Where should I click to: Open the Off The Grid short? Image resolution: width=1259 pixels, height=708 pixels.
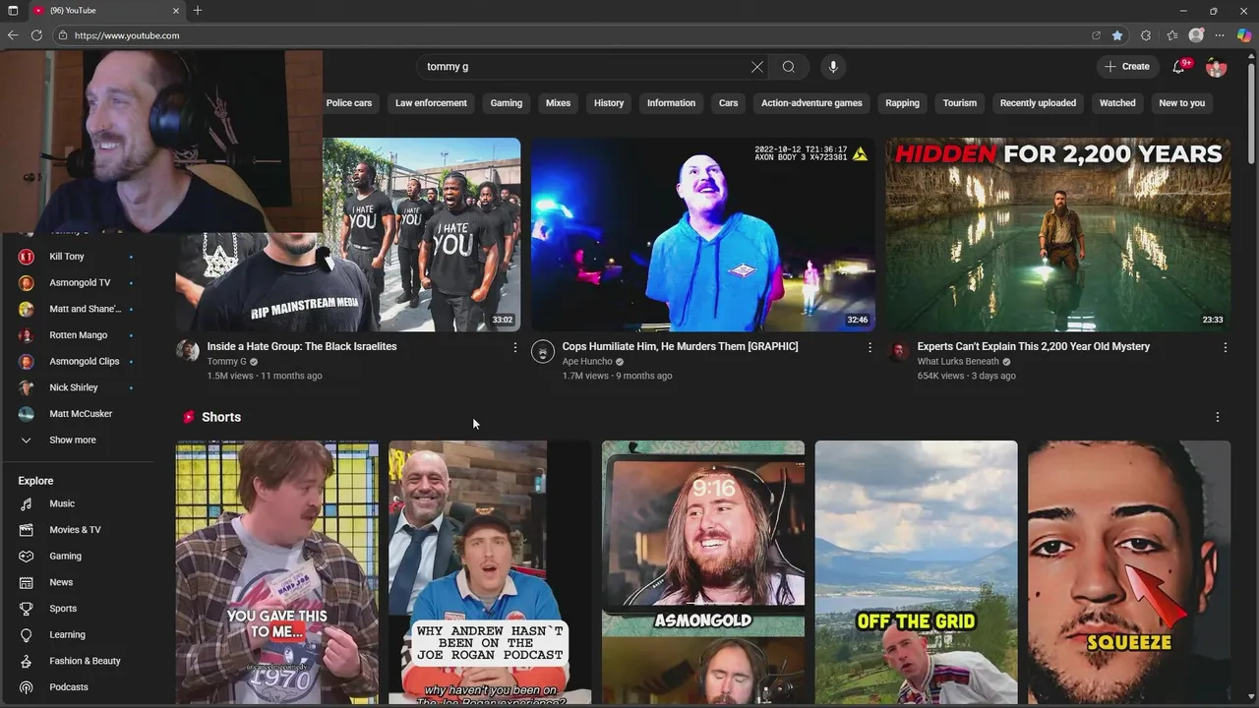click(916, 573)
